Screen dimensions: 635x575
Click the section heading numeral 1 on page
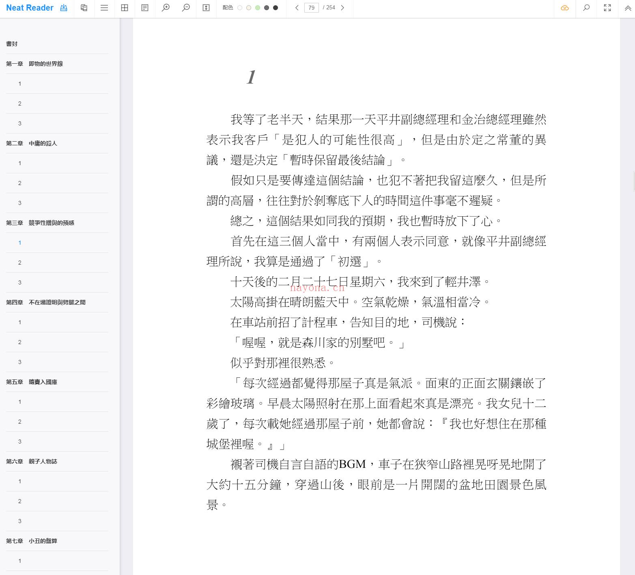[251, 77]
